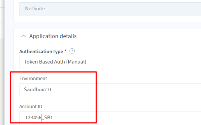This screenshot has height=125, width=201.
Task: Click the Environment field label
Action: point(33,78)
